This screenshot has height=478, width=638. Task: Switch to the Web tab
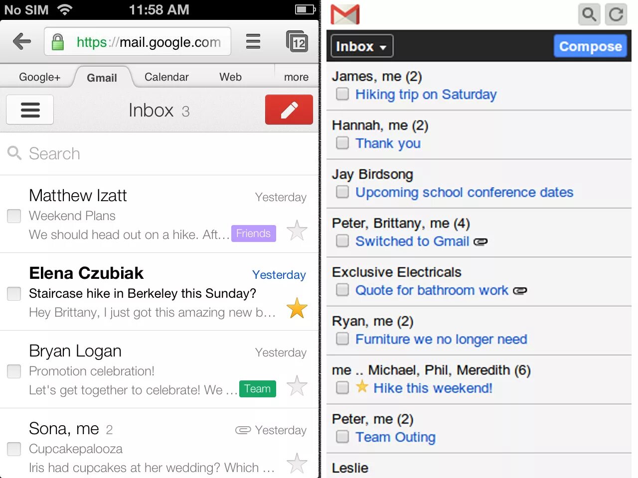230,77
